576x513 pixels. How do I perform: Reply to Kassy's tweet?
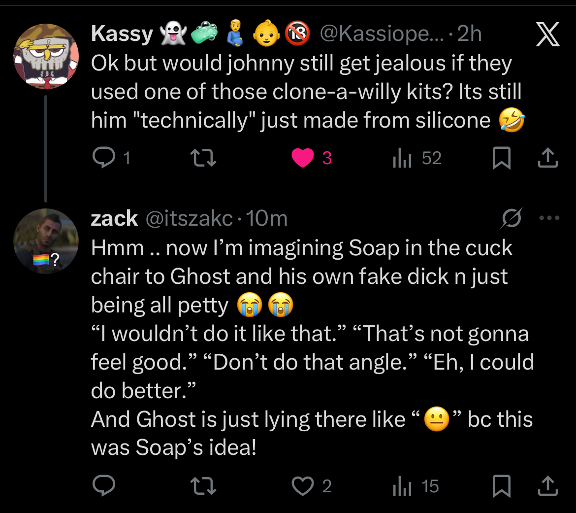[103, 158]
